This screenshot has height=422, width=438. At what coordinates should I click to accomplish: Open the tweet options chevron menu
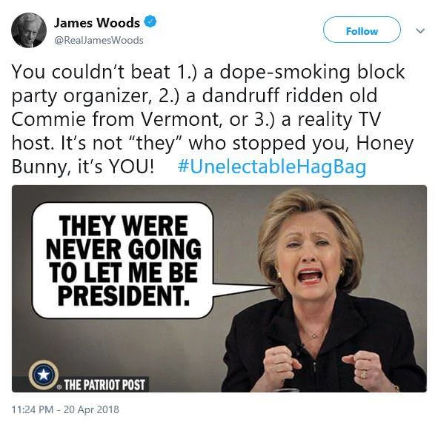420,30
